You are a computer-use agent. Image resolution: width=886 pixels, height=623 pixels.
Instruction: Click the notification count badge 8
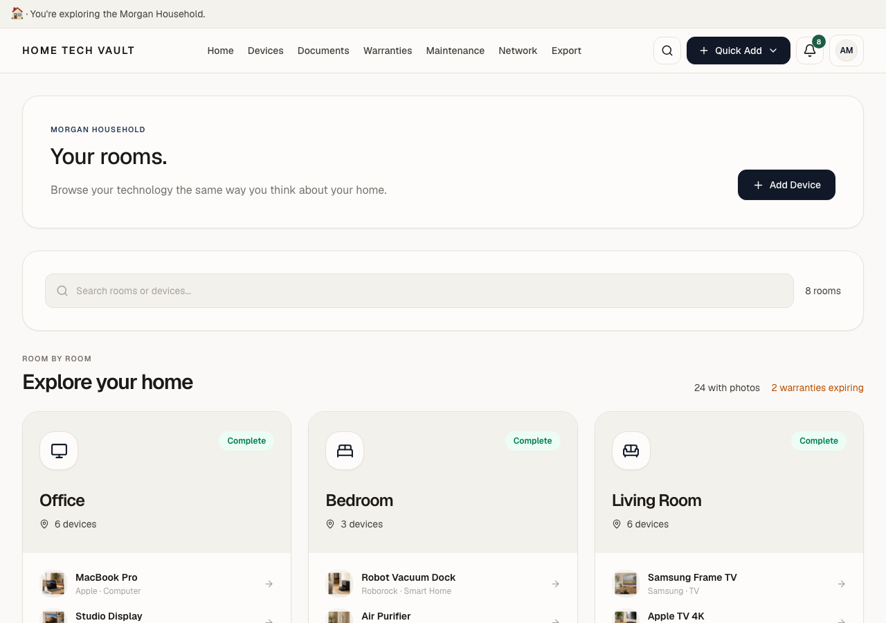(x=819, y=42)
